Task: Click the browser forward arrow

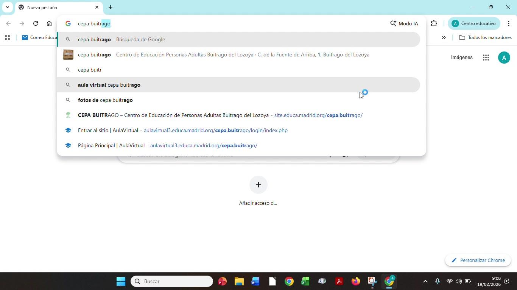Action: pyautogui.click(x=22, y=23)
